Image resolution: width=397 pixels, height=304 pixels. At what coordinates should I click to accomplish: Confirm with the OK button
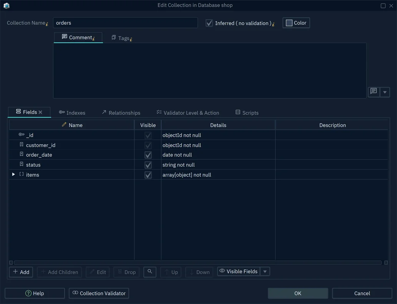tap(298, 293)
